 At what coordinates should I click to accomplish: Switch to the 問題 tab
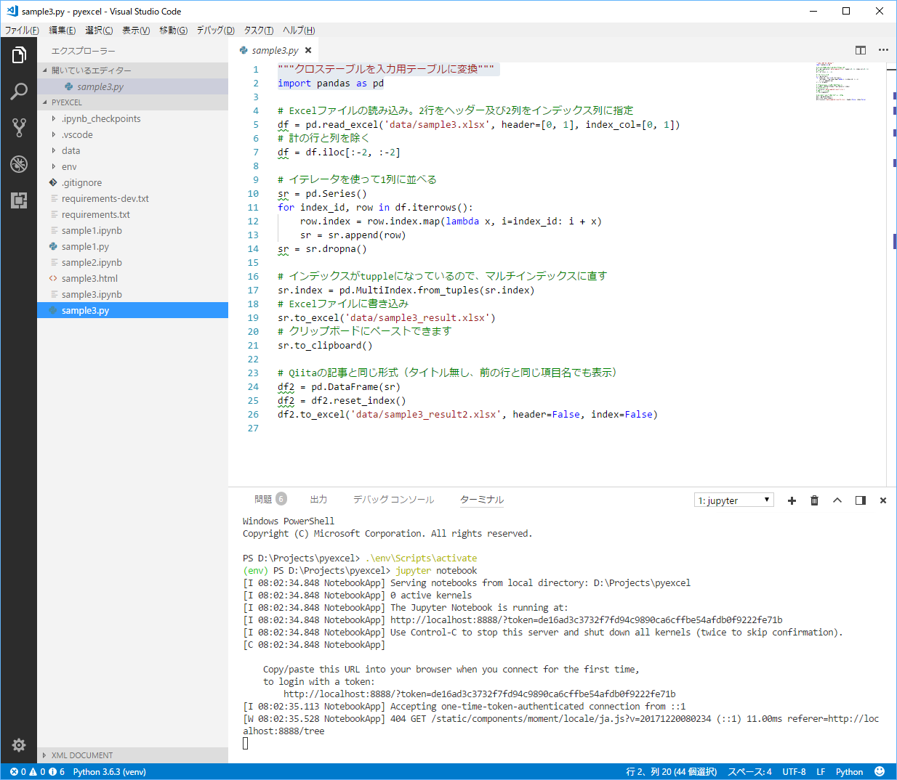263,500
